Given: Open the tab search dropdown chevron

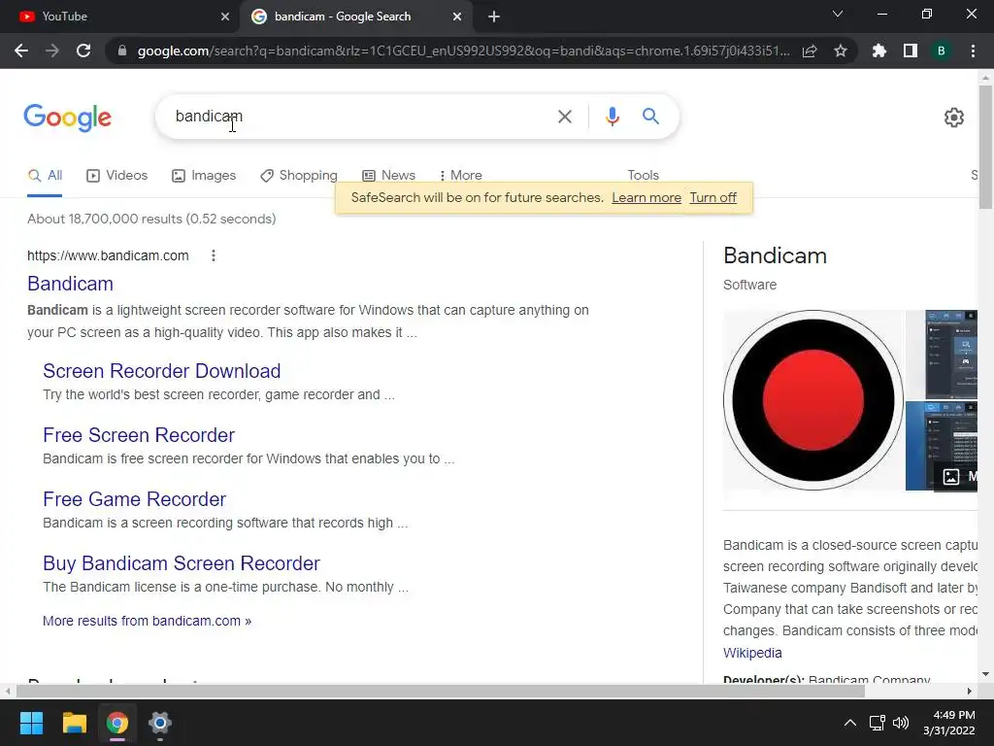Looking at the screenshot, I should click(x=838, y=14).
